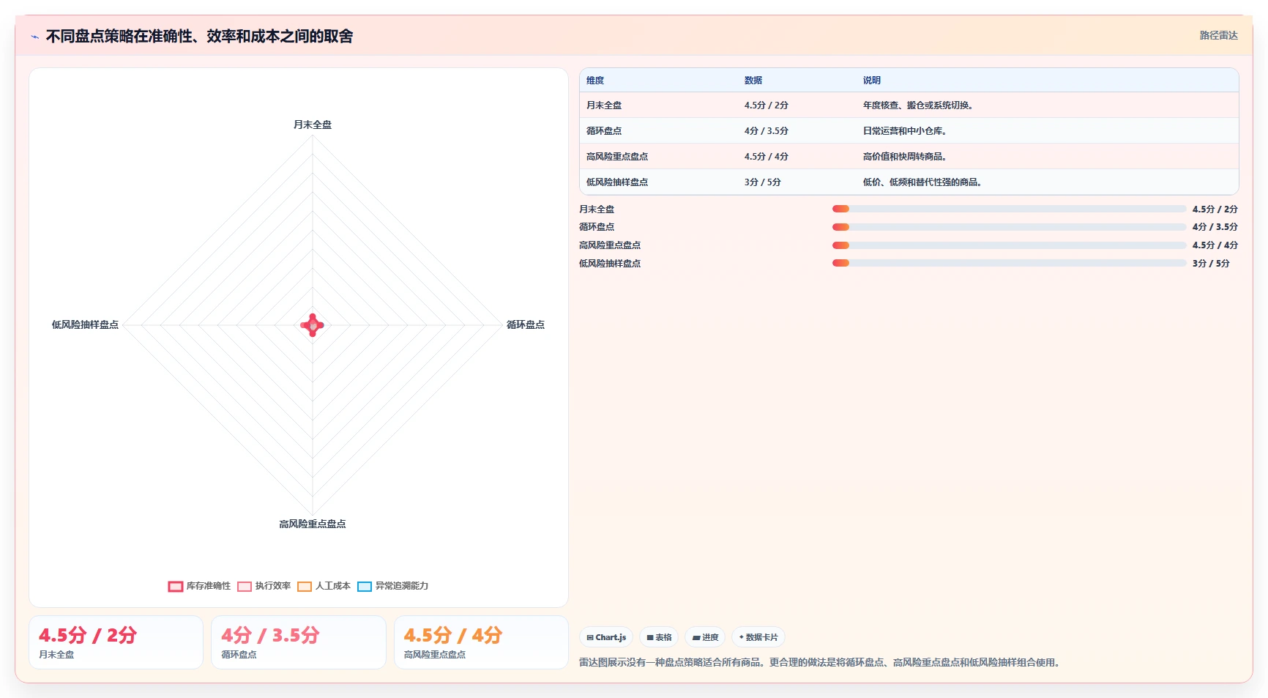
Task: Click the 路径雷达 label
Action: point(1218,35)
